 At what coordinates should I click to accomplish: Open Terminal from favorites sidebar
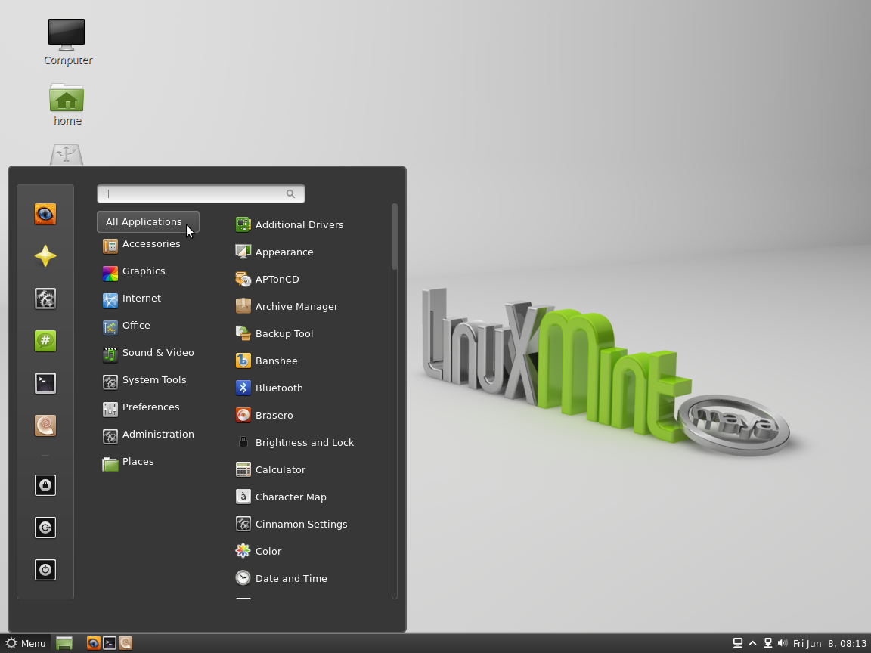pyautogui.click(x=45, y=383)
